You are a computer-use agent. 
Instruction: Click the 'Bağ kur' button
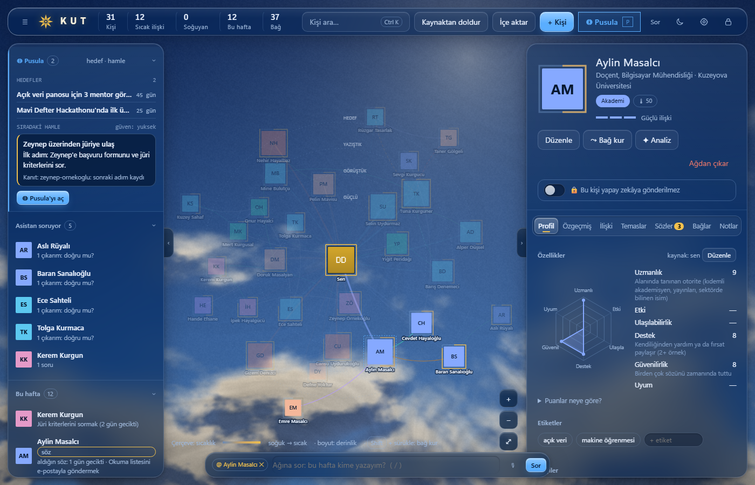(x=607, y=140)
